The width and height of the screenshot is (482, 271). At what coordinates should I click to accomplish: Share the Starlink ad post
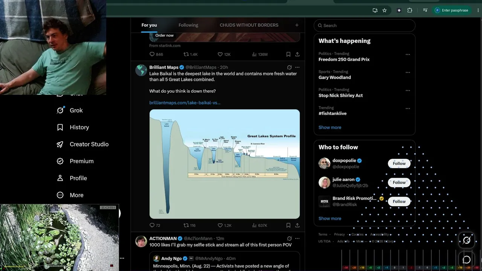[297, 54]
